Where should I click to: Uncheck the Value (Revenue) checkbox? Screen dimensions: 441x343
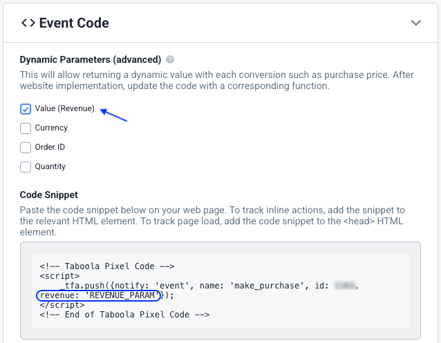(x=26, y=109)
